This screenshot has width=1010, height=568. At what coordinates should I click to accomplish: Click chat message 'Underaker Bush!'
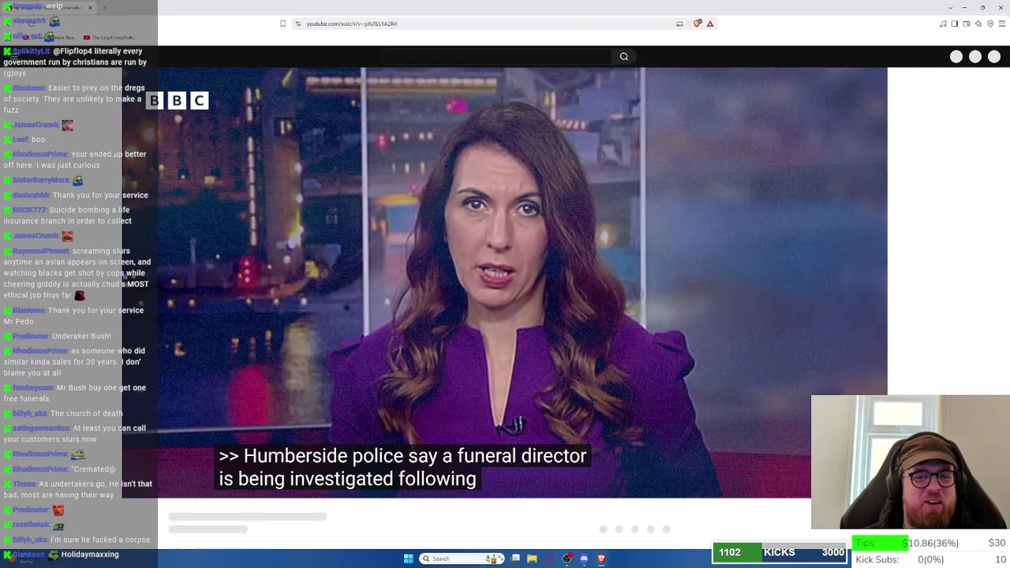(x=82, y=336)
